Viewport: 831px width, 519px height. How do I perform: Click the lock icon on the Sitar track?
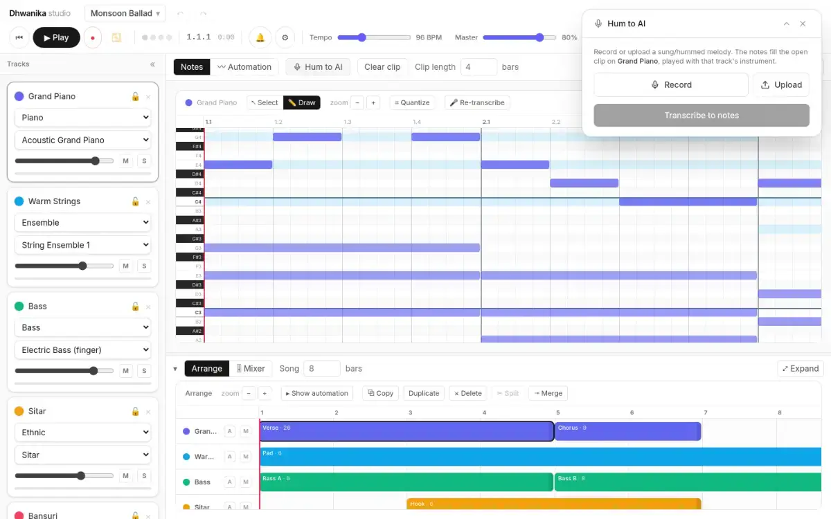pyautogui.click(x=136, y=412)
